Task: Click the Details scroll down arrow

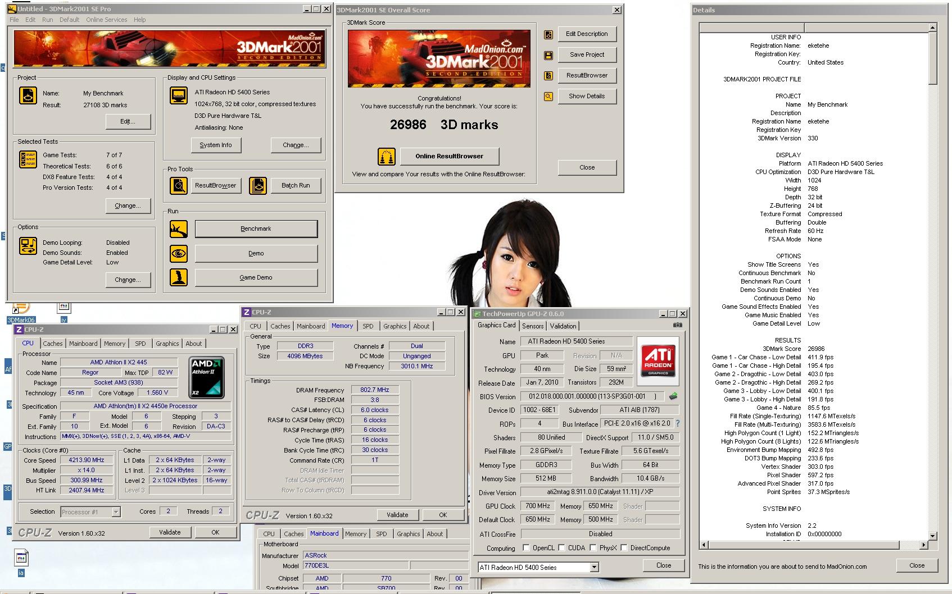Action: coord(932,536)
